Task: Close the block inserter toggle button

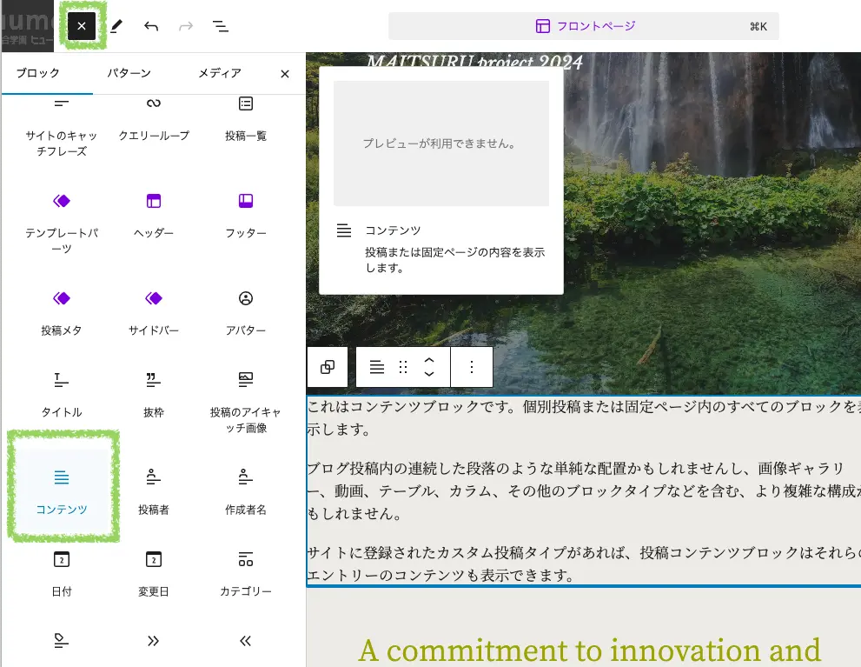Action: 82,26
